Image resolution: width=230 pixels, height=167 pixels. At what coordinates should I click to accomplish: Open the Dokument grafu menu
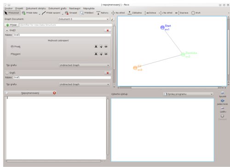coord(57,8)
